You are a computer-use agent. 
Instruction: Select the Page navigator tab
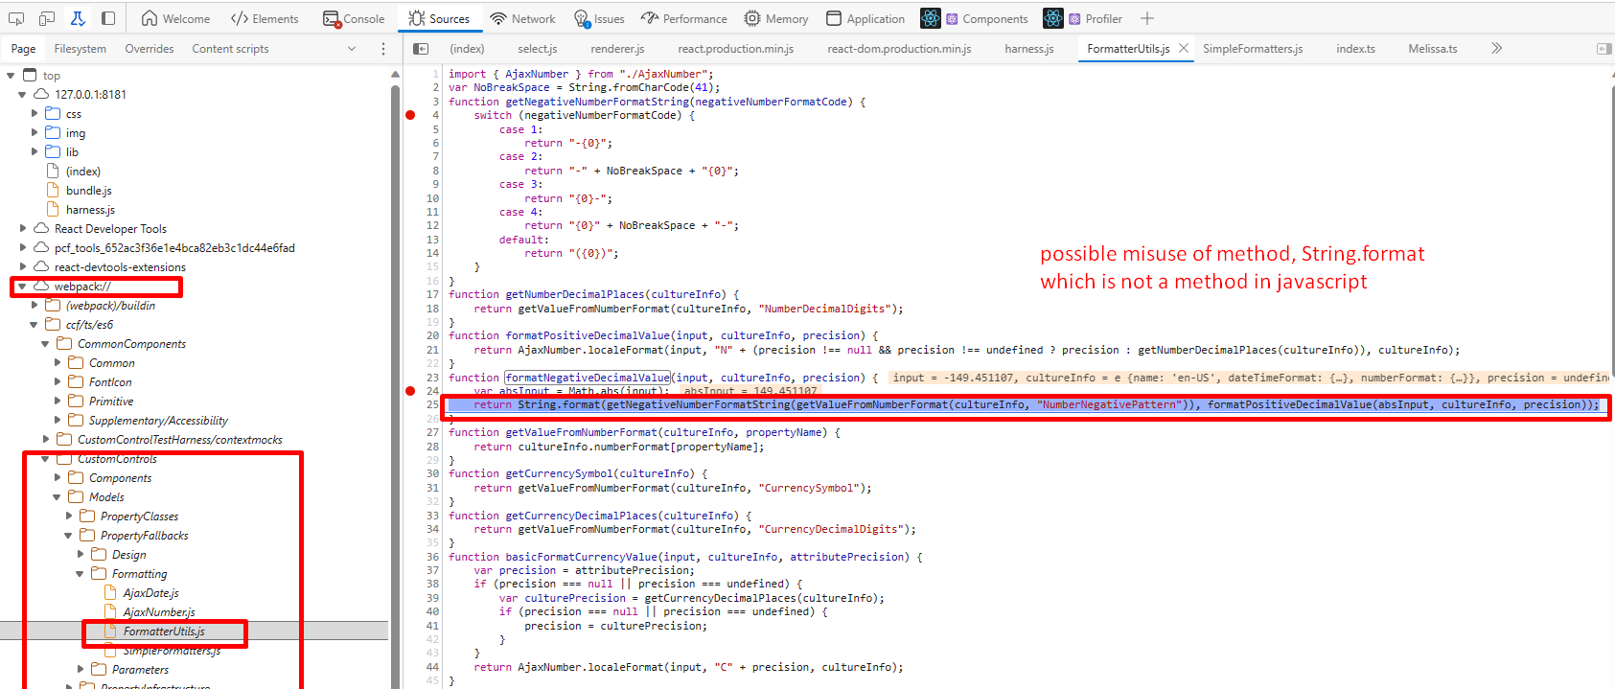coord(23,49)
